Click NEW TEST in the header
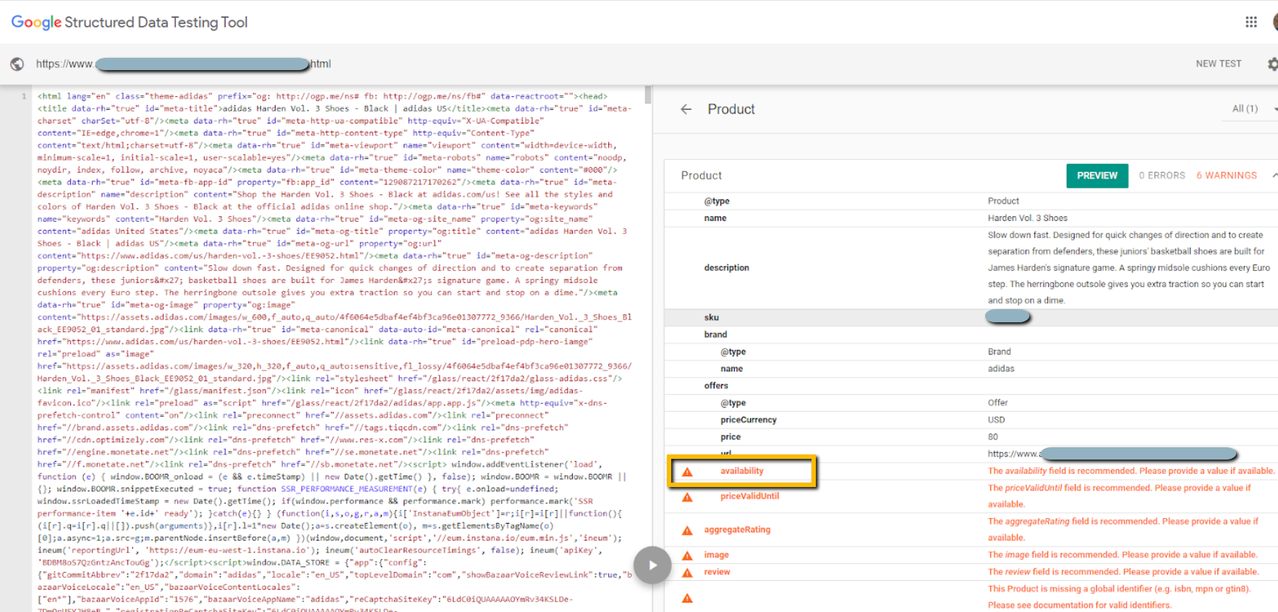This screenshot has width=1278, height=612. coord(1218,64)
